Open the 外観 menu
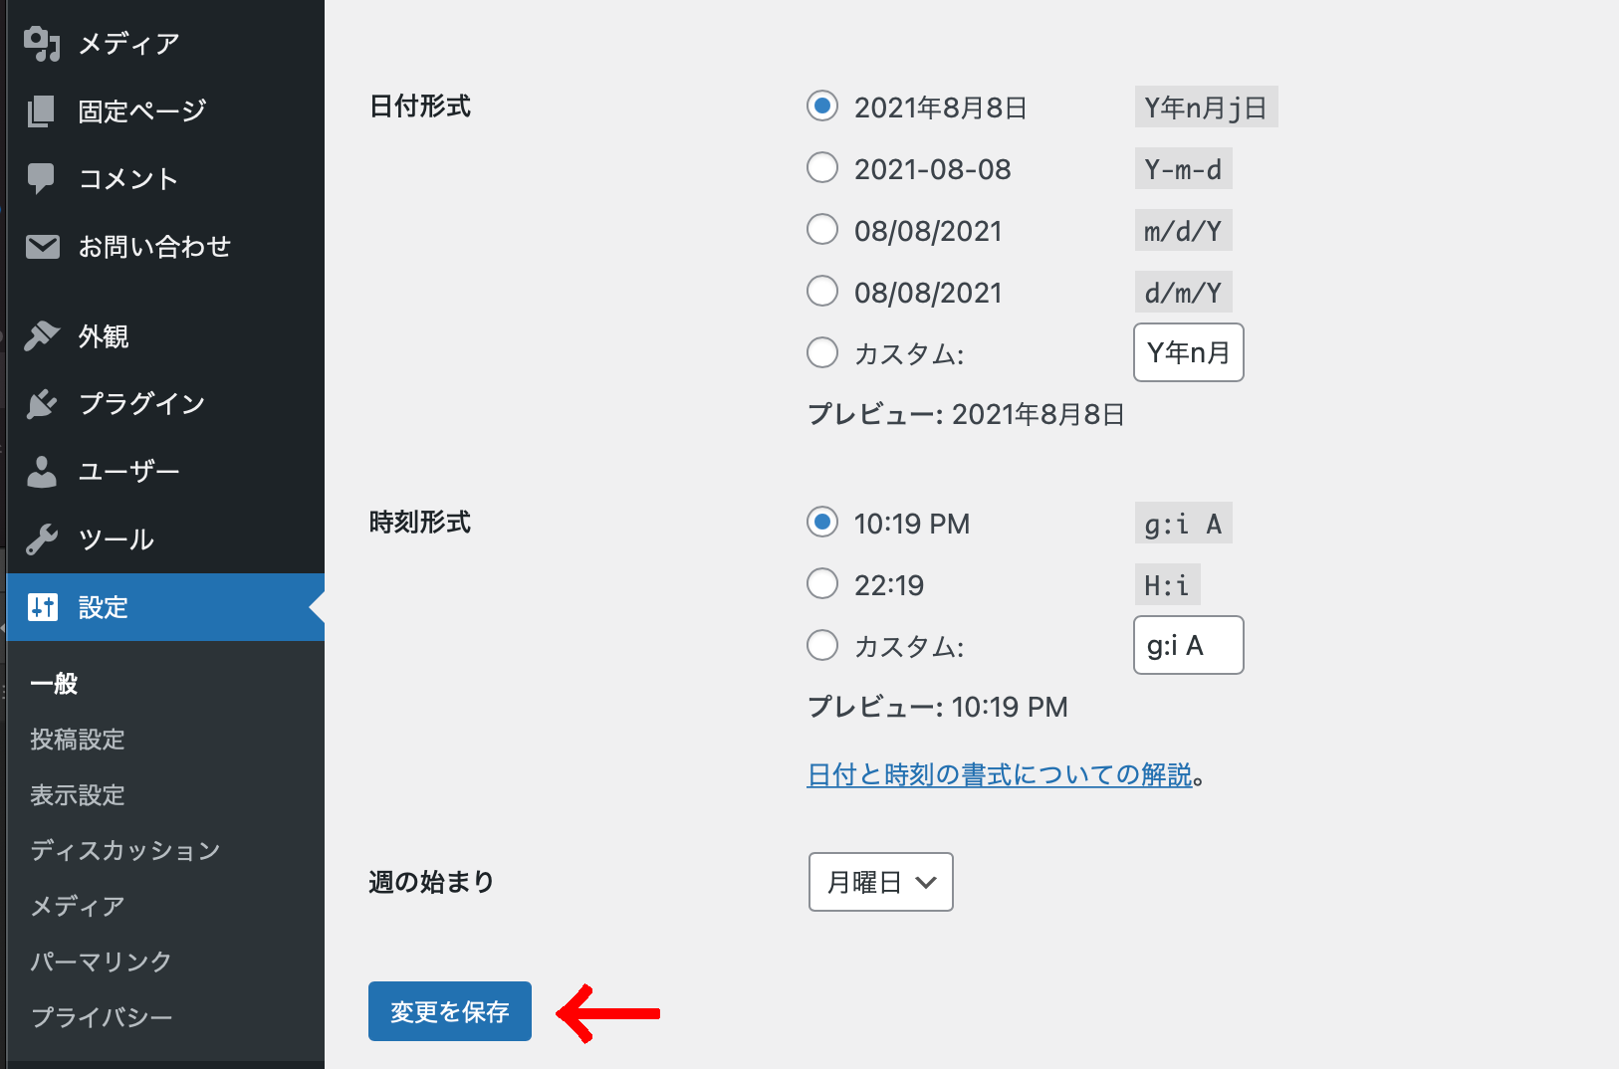The width and height of the screenshot is (1619, 1069). point(104,336)
